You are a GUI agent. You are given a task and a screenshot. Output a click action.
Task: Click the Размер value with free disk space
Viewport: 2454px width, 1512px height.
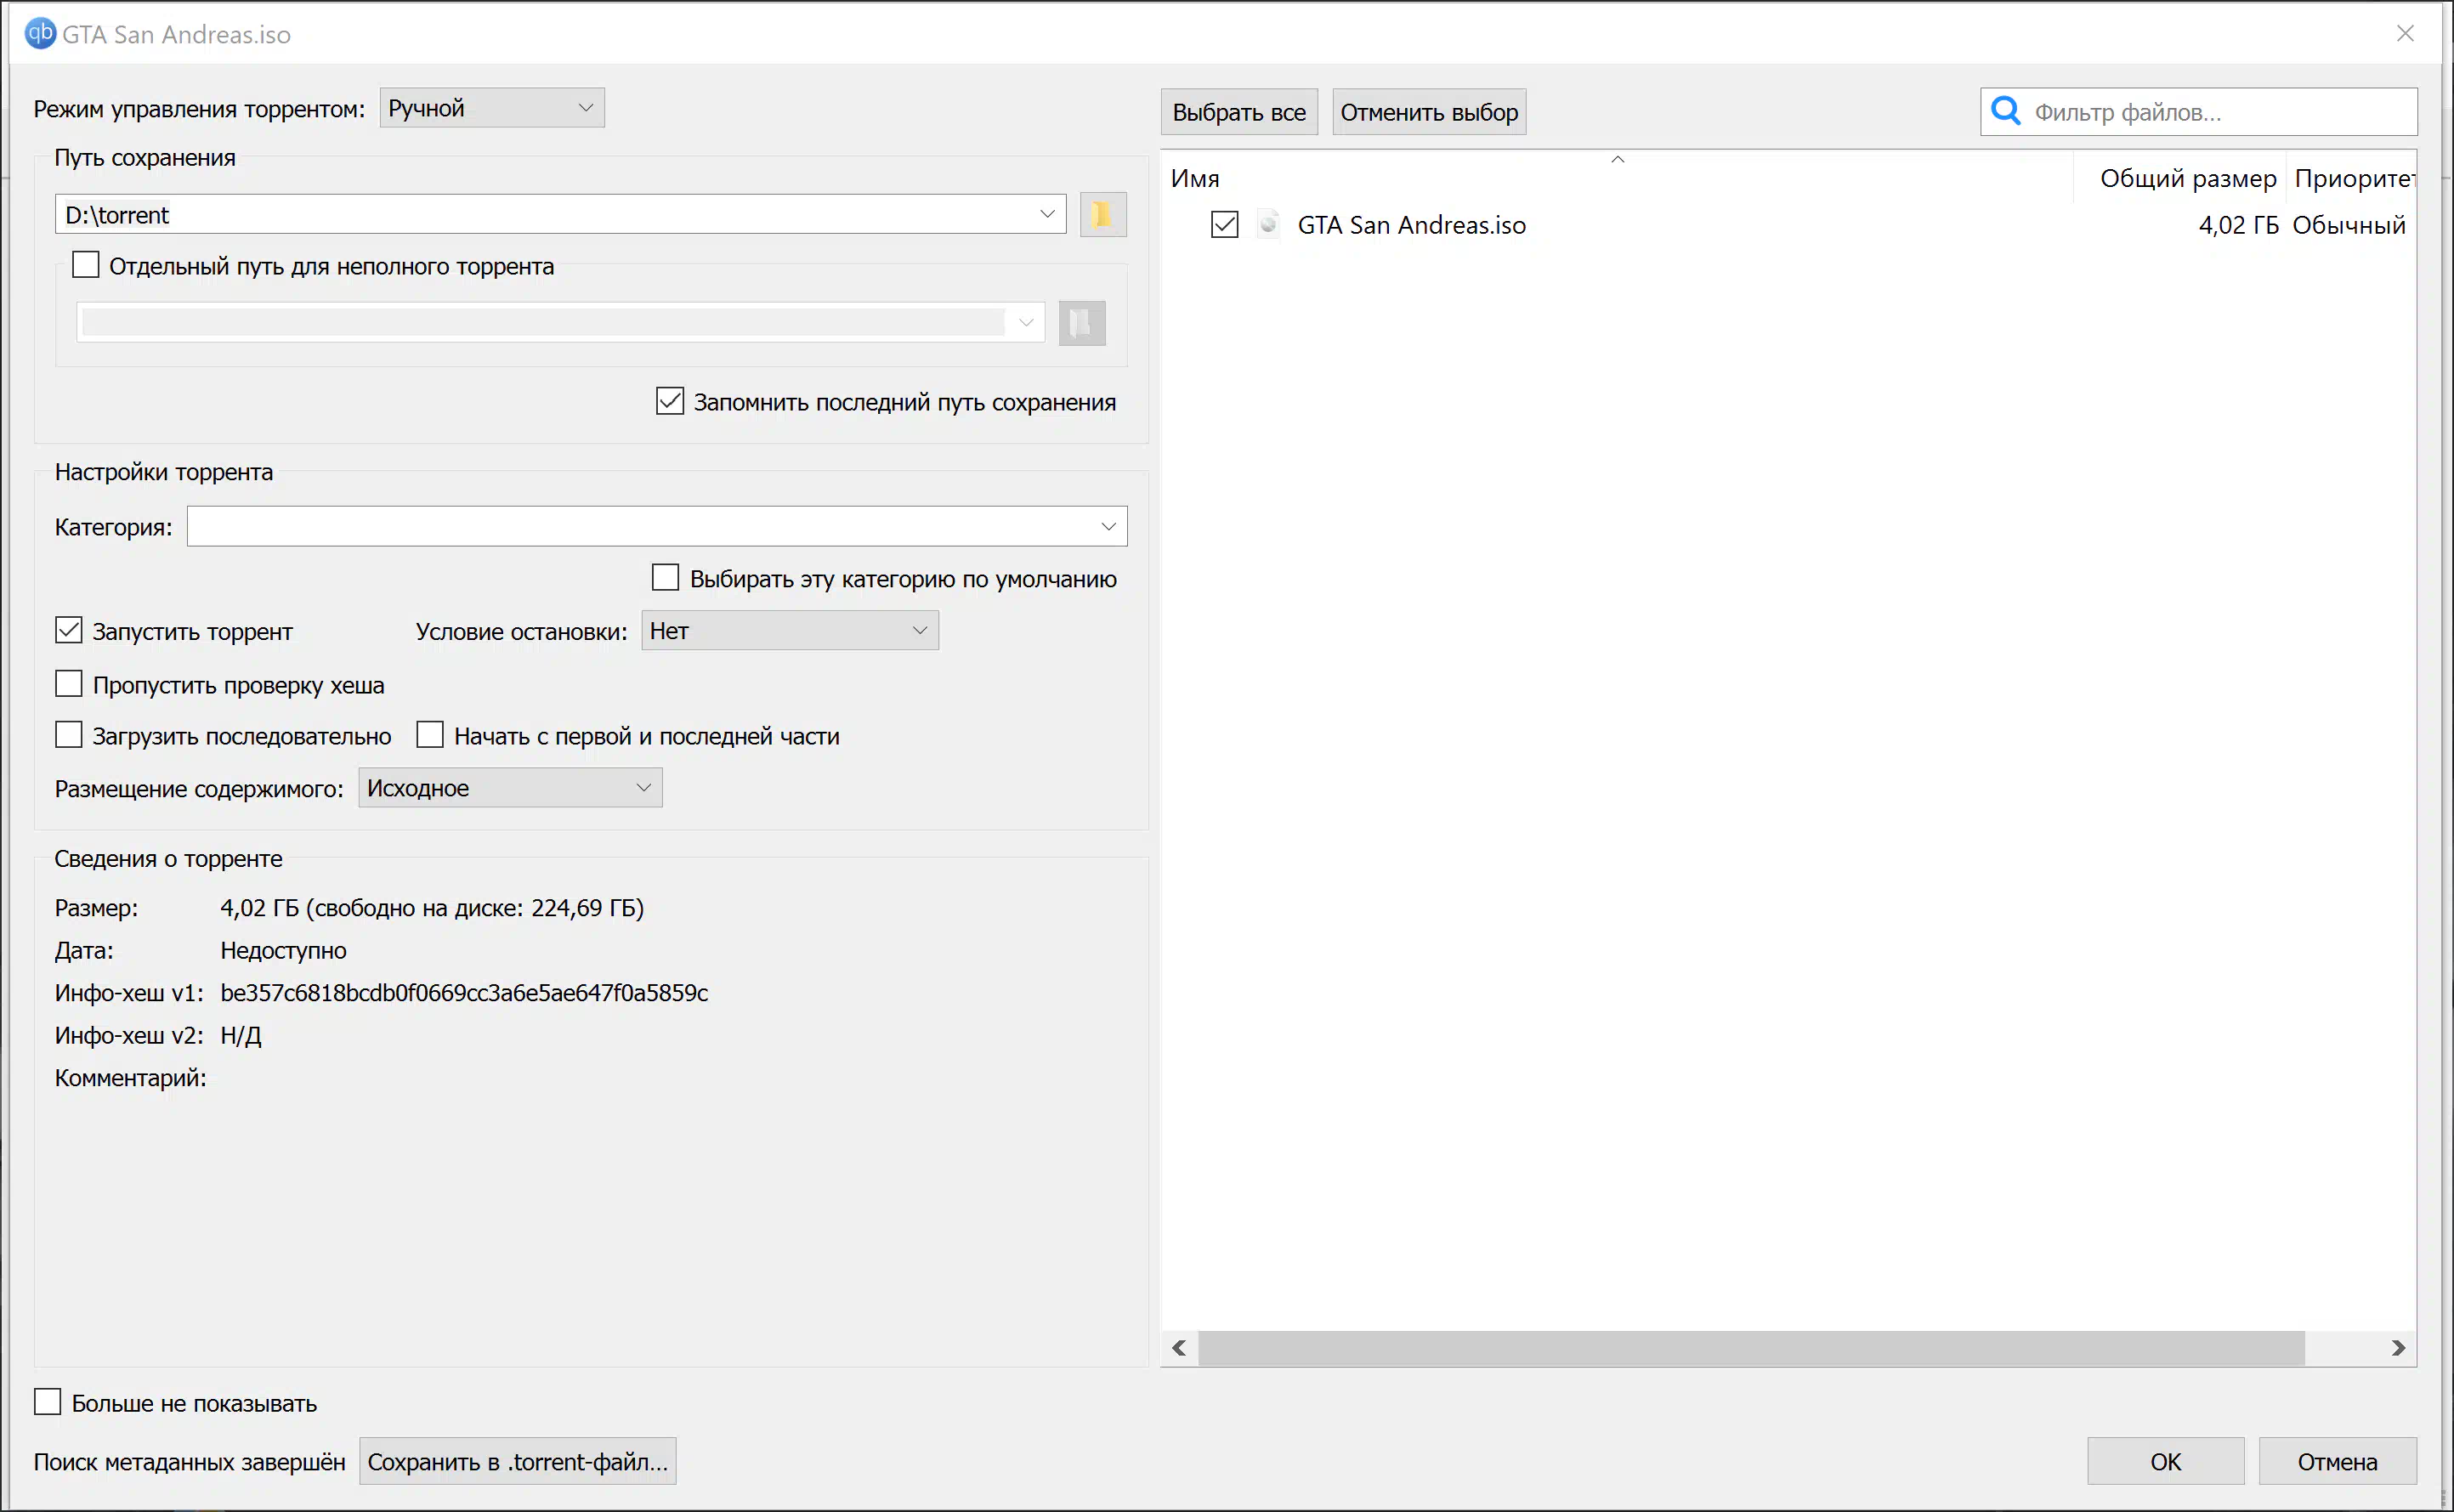pyautogui.click(x=432, y=908)
